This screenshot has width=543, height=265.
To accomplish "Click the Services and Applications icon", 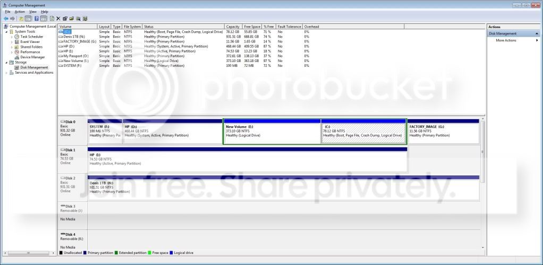I will pyautogui.click(x=12, y=73).
